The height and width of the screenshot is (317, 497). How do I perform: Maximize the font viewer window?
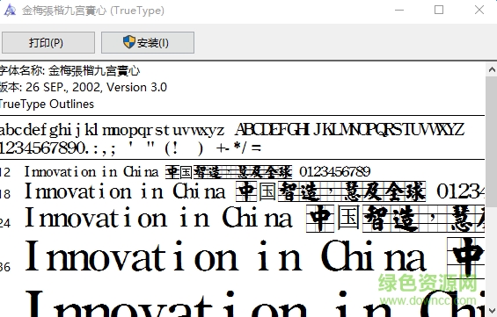pos(439,11)
